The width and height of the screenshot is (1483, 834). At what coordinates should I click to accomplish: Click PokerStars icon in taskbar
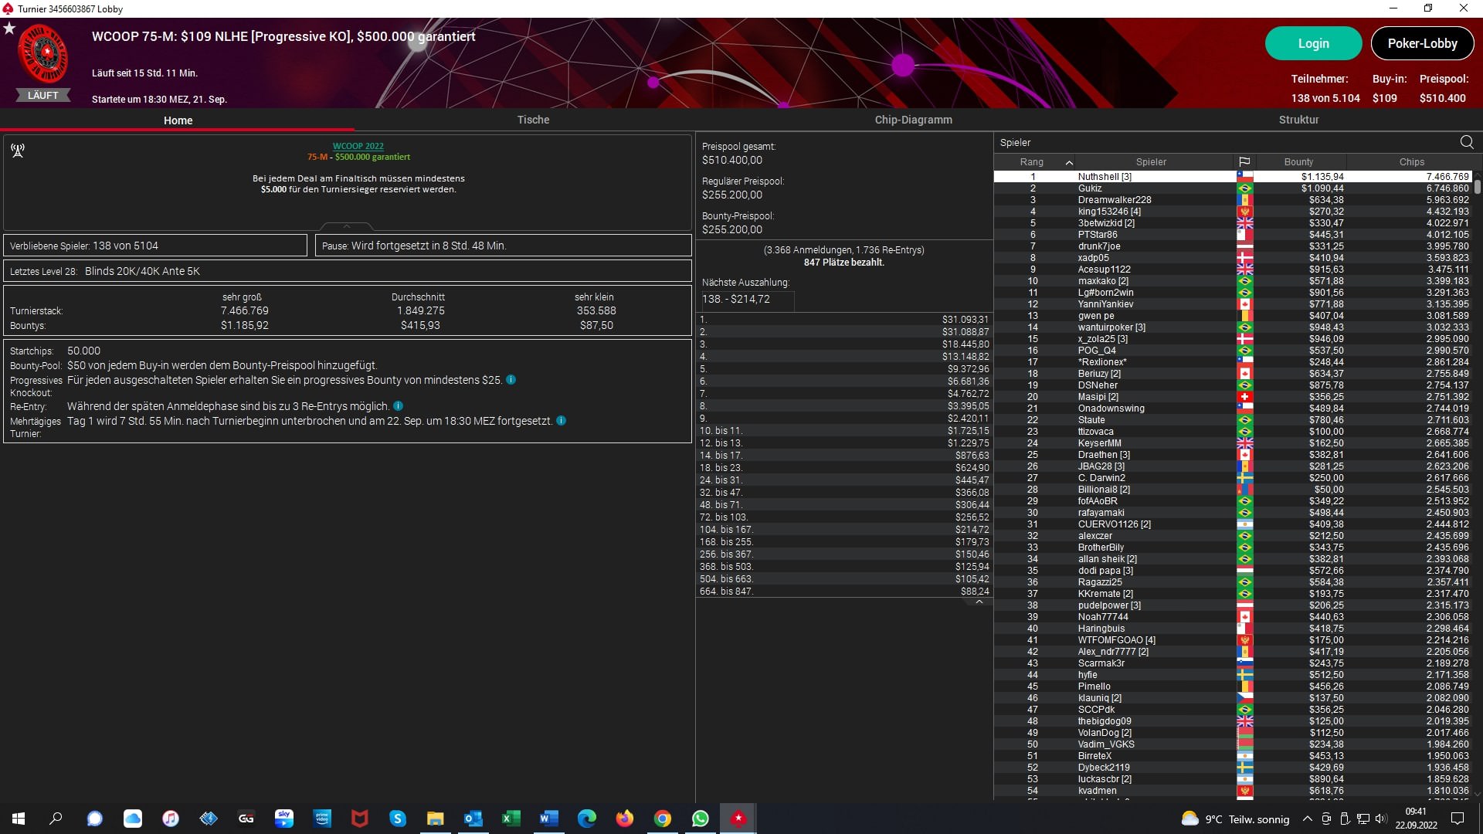pos(738,819)
